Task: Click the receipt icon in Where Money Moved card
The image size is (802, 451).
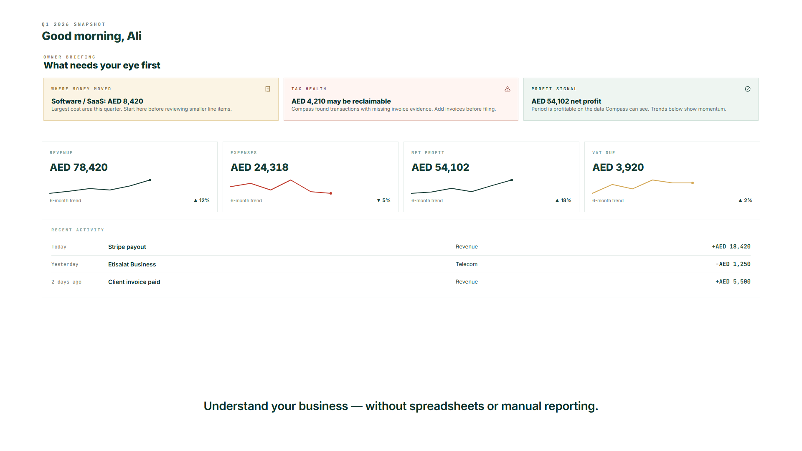Action: pyautogui.click(x=268, y=89)
